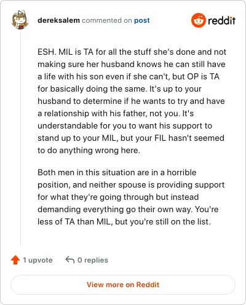Click the orange Reddit Snoo logo
This screenshot has width=246, height=305.
coord(198,20)
